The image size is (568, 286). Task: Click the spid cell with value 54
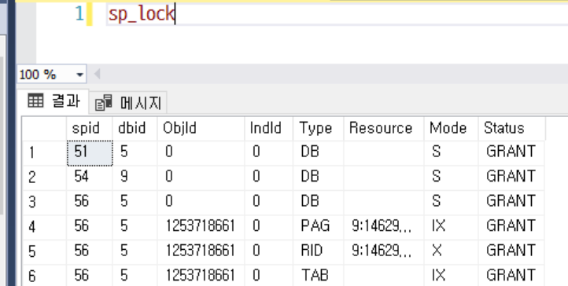90,178
